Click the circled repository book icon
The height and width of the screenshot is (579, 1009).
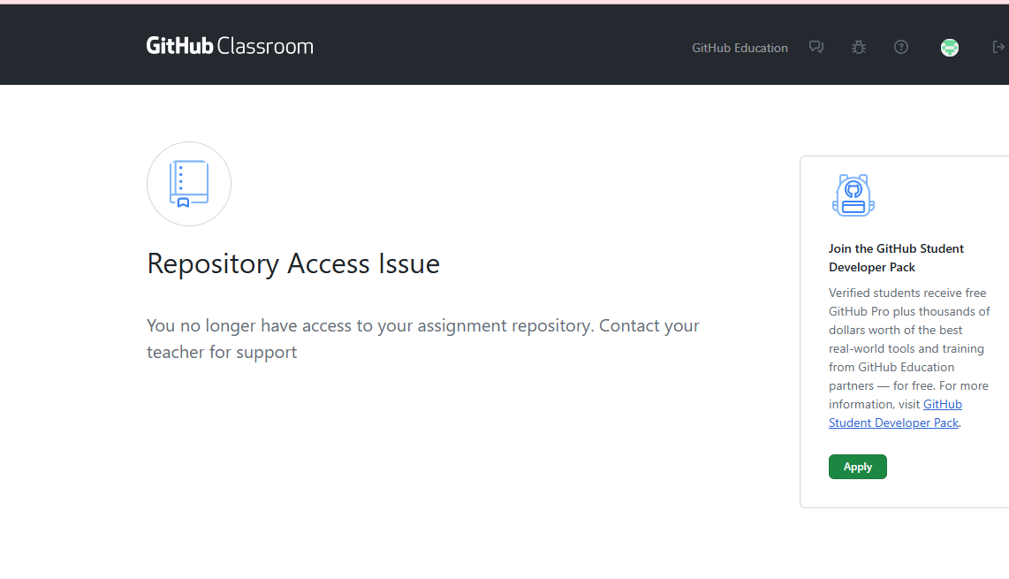189,184
